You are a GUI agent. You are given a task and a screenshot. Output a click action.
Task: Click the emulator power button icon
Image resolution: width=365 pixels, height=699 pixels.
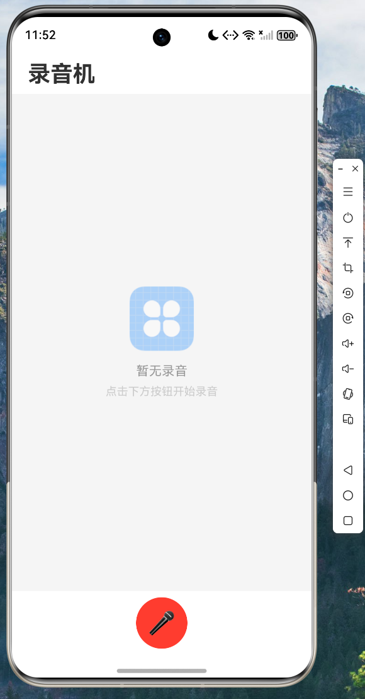pos(348,217)
